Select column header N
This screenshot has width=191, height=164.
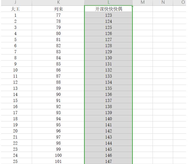tap(163, 2)
